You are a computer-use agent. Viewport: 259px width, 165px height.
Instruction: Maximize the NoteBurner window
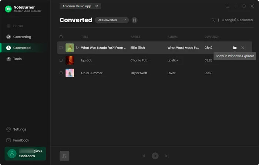click(244, 6)
